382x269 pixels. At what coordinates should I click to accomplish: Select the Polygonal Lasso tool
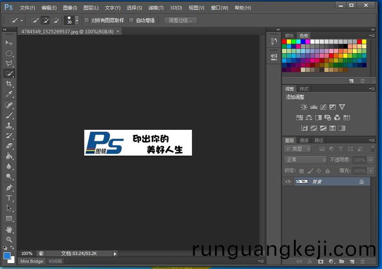pyautogui.click(x=9, y=63)
